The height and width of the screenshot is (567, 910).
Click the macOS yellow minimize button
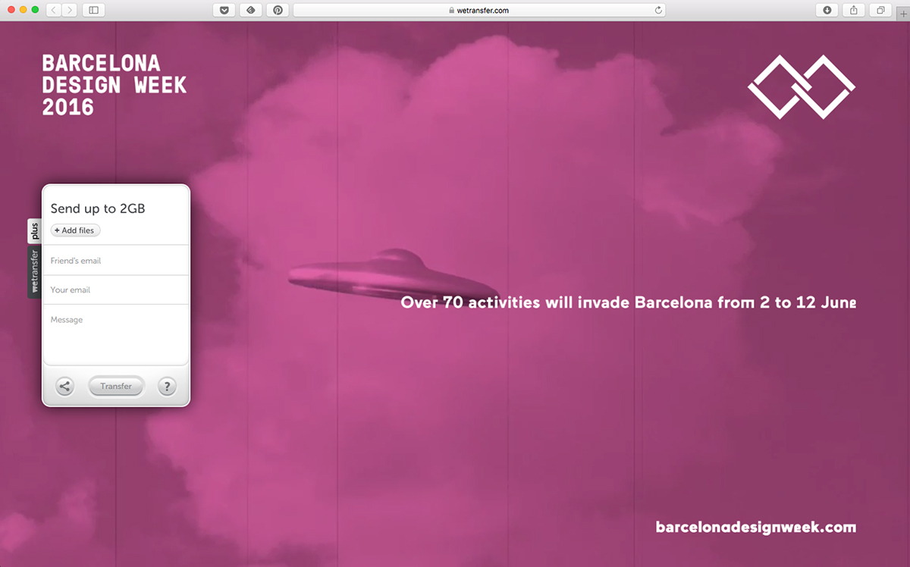(23, 10)
